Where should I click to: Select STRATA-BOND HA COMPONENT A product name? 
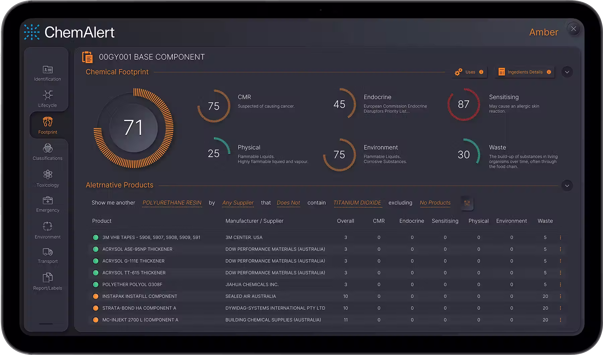point(139,308)
